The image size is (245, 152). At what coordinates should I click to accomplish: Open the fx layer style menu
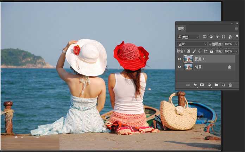(x=195, y=85)
